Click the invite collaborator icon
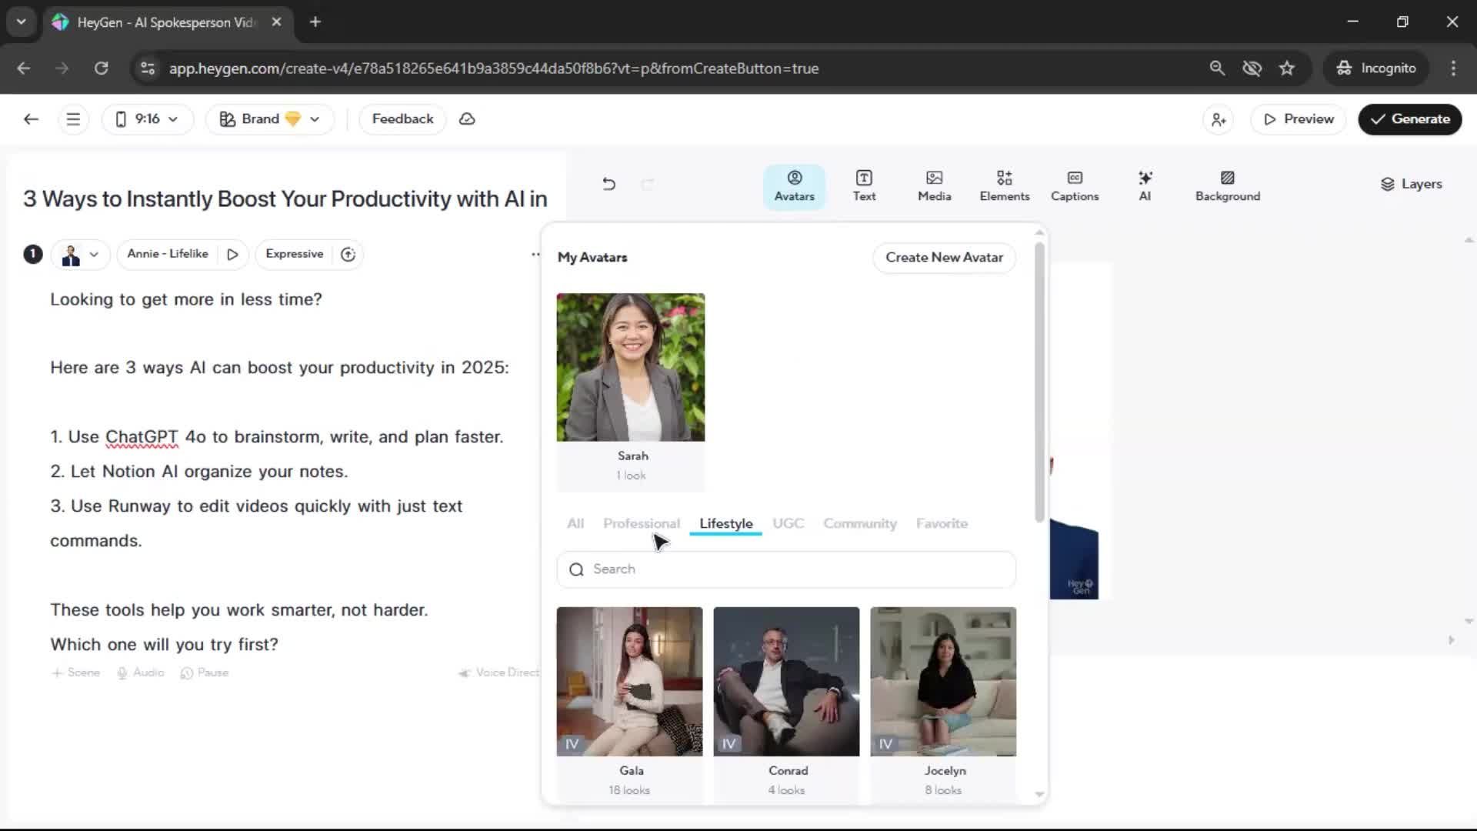This screenshot has height=831, width=1477. coord(1219,119)
